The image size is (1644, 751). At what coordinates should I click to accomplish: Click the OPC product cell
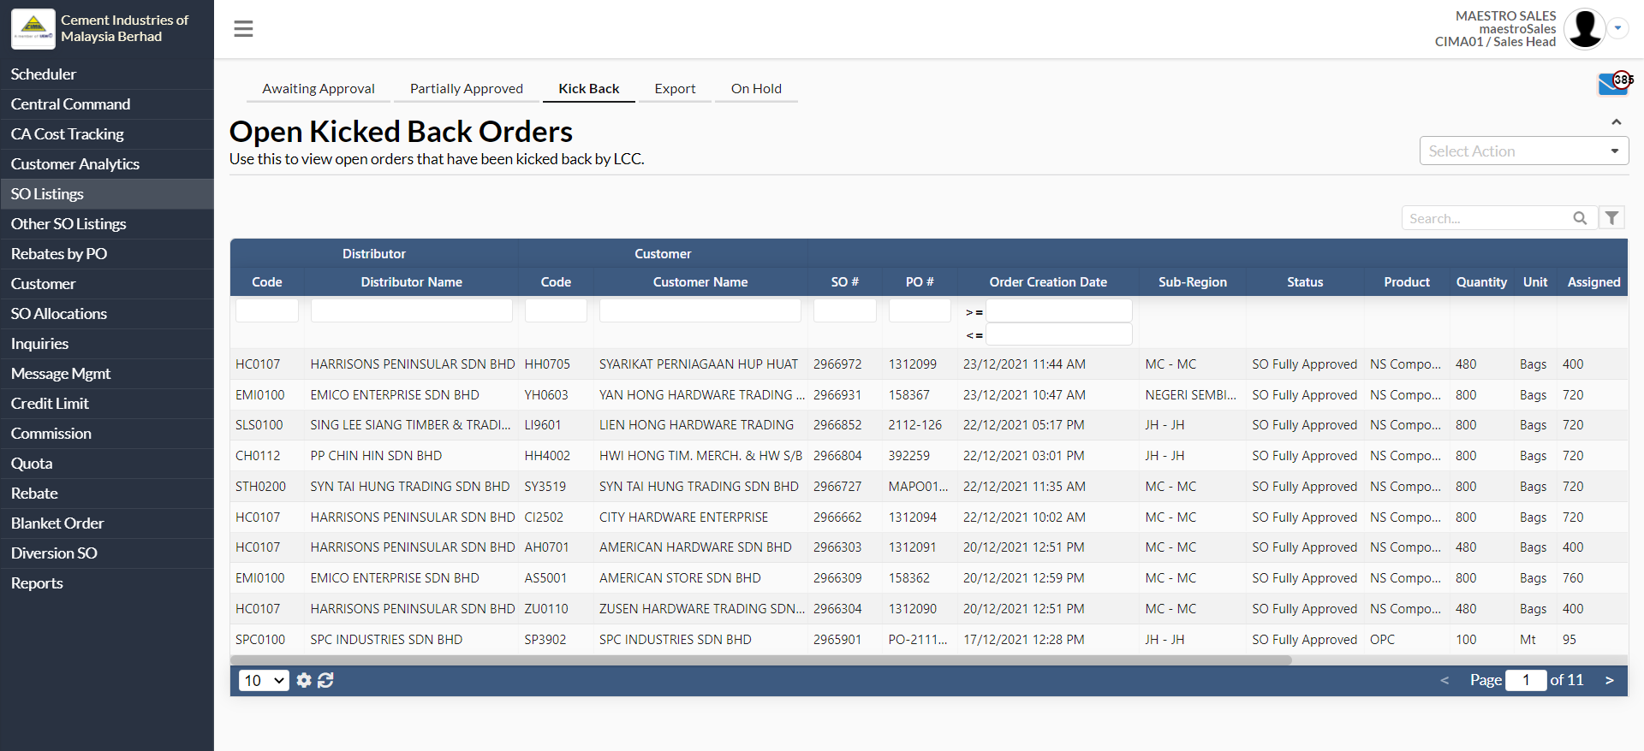point(1382,640)
